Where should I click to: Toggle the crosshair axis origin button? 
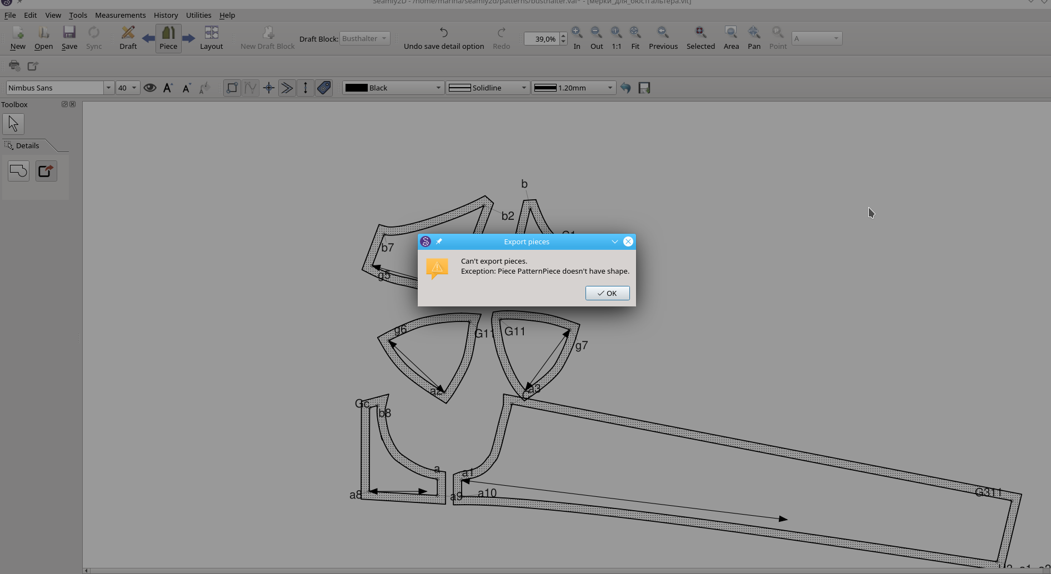pos(269,88)
